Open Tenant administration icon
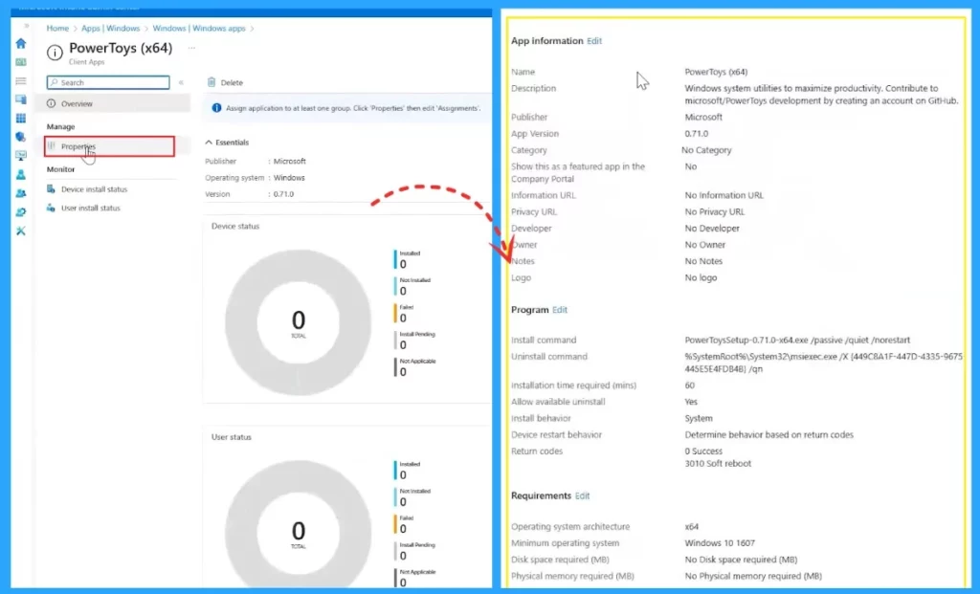The image size is (980, 594). pos(21,212)
